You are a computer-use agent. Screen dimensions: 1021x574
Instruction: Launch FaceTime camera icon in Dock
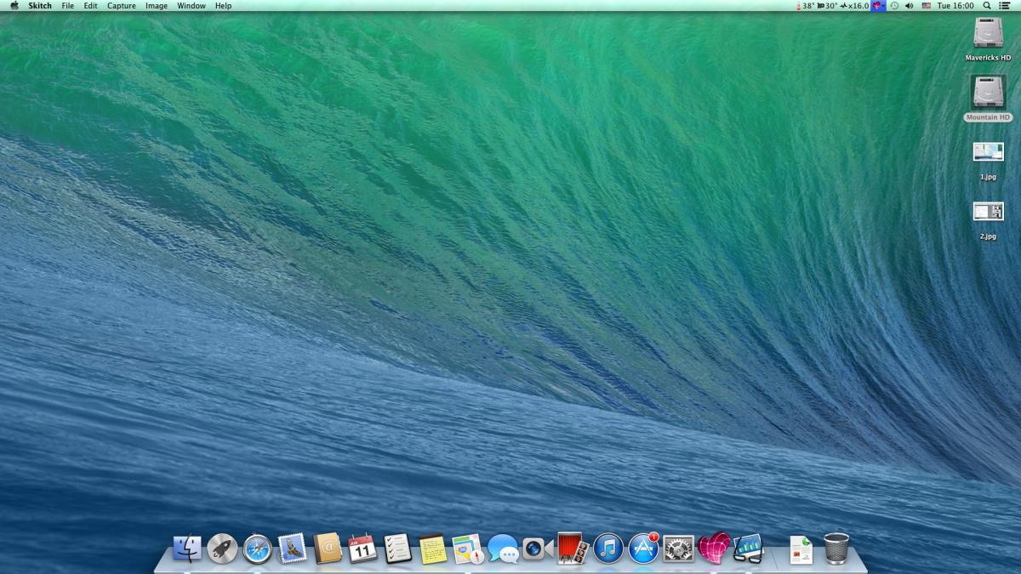536,548
